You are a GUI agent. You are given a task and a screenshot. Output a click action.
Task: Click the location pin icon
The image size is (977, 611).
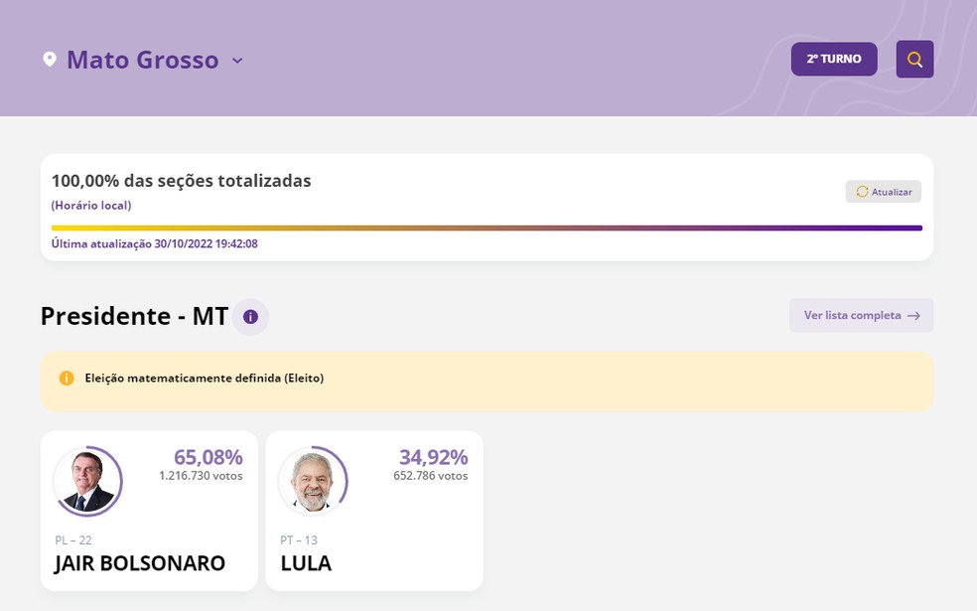pos(50,60)
